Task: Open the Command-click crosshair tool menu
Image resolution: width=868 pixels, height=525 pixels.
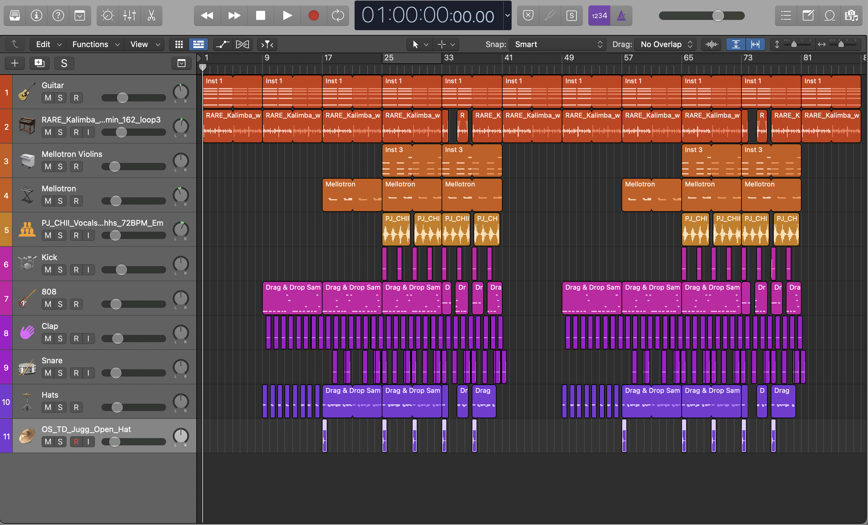Action: point(446,44)
